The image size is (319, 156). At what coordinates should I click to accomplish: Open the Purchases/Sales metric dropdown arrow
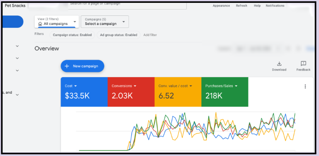coord(236,86)
